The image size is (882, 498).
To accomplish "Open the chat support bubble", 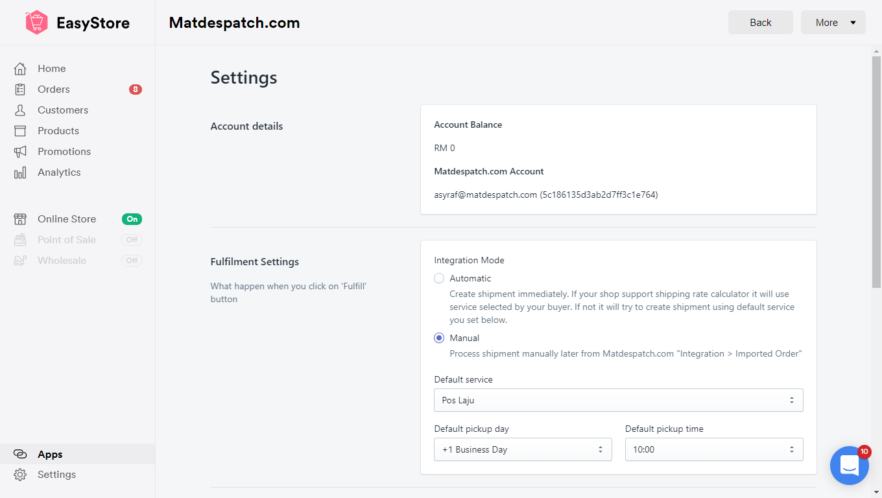I will coord(850,466).
